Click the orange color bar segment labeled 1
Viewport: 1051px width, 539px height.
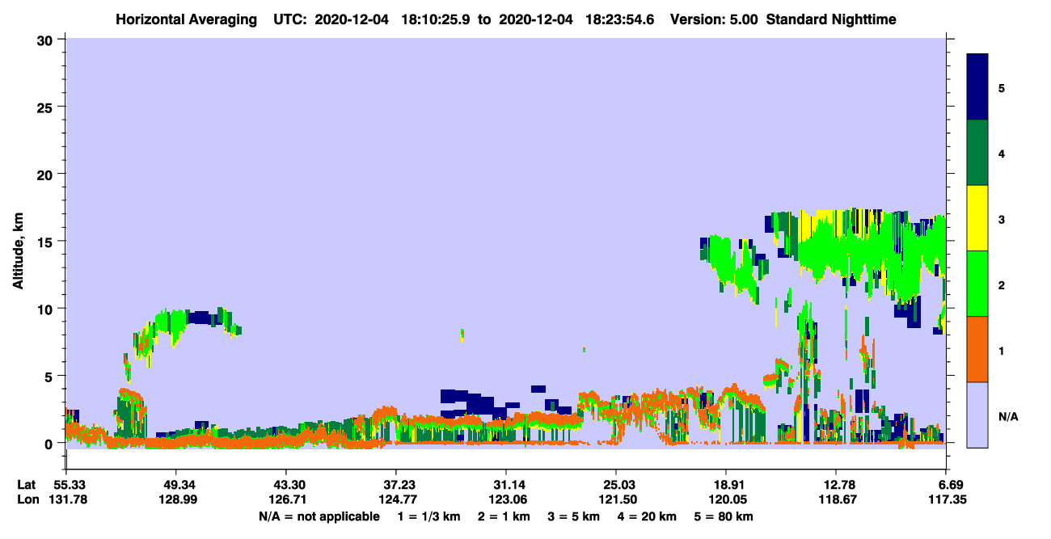977,349
